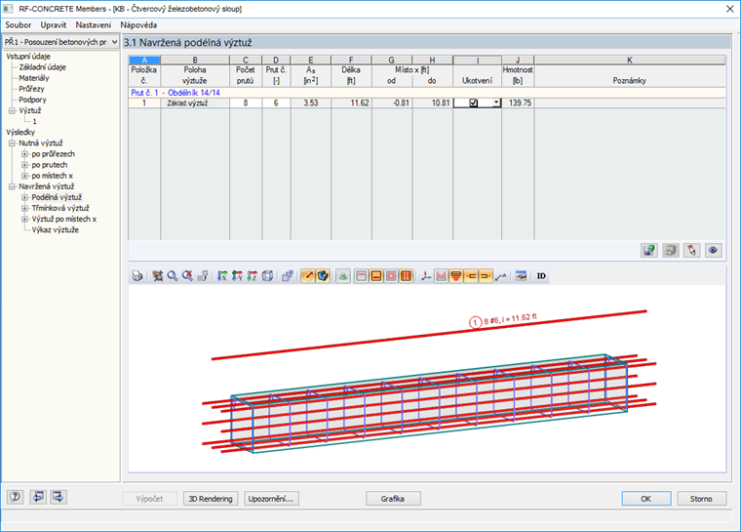The image size is (741, 532).
Task: Click the Základ.výztuž cell in the table
Action: (195, 102)
